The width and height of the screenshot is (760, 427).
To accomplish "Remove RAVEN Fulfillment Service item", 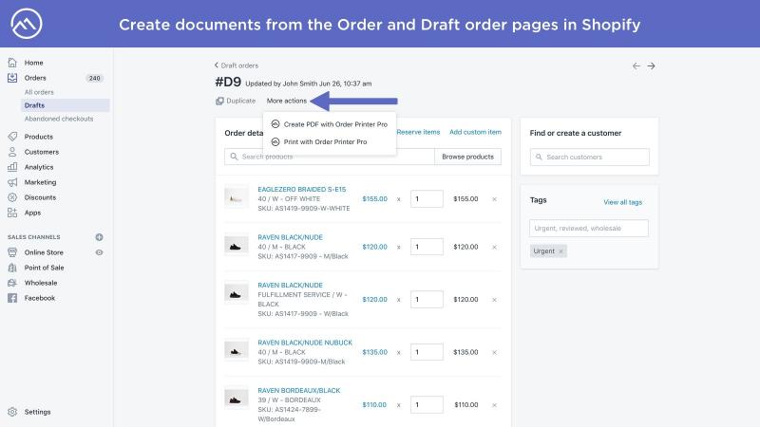I will [494, 300].
